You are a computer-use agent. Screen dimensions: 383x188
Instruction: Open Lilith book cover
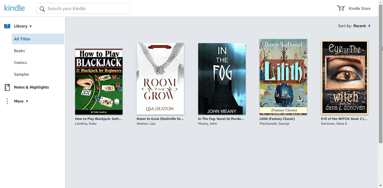click(x=283, y=77)
